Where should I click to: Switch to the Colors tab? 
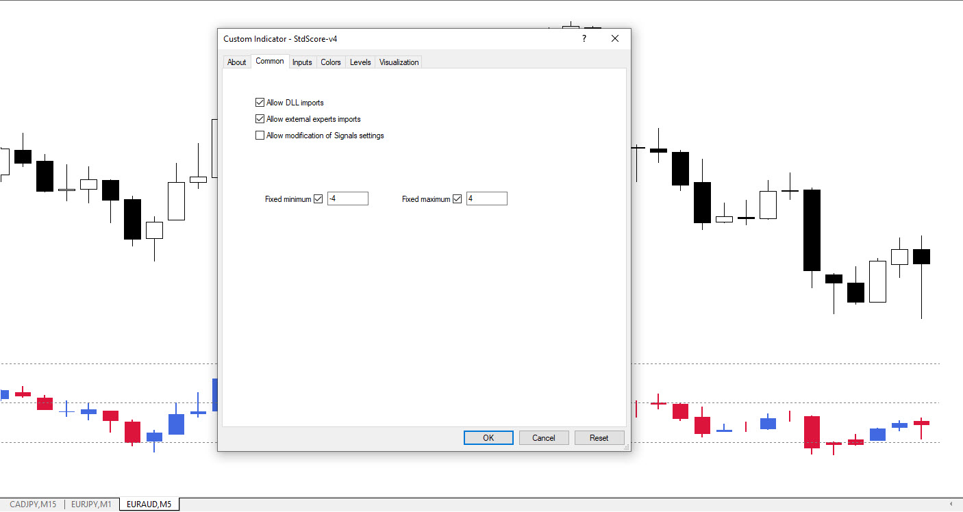pyautogui.click(x=331, y=62)
